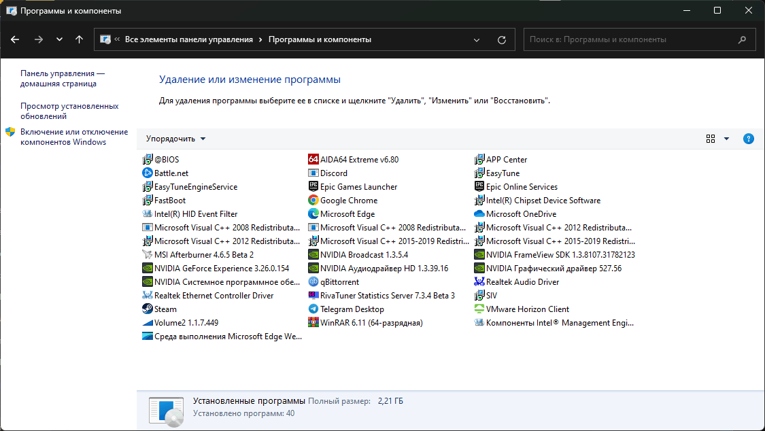Screen dimensions: 765x431
Task: Expand the view options dropdown arrow
Action: click(726, 139)
